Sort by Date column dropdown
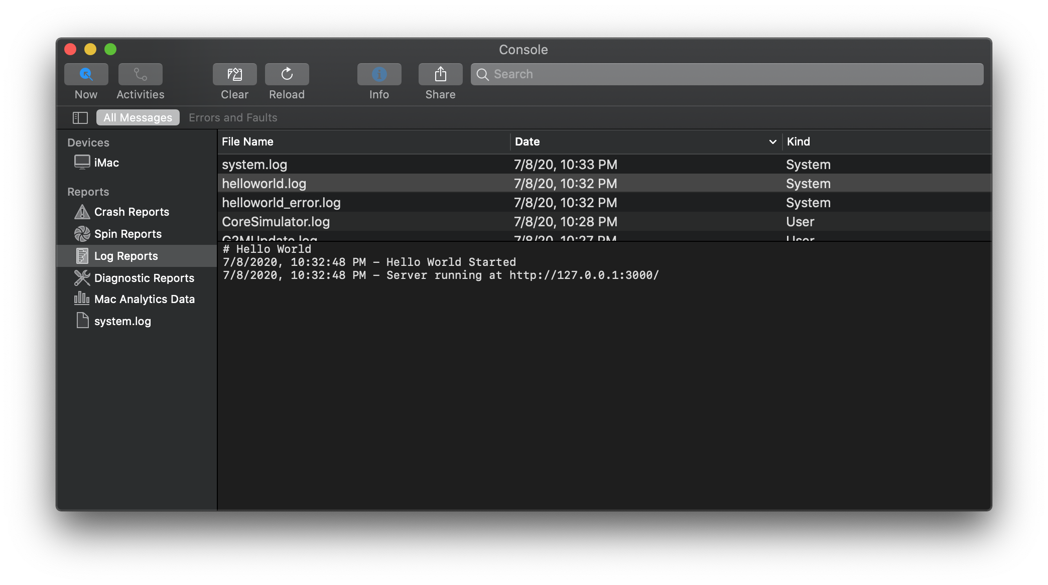 773,142
